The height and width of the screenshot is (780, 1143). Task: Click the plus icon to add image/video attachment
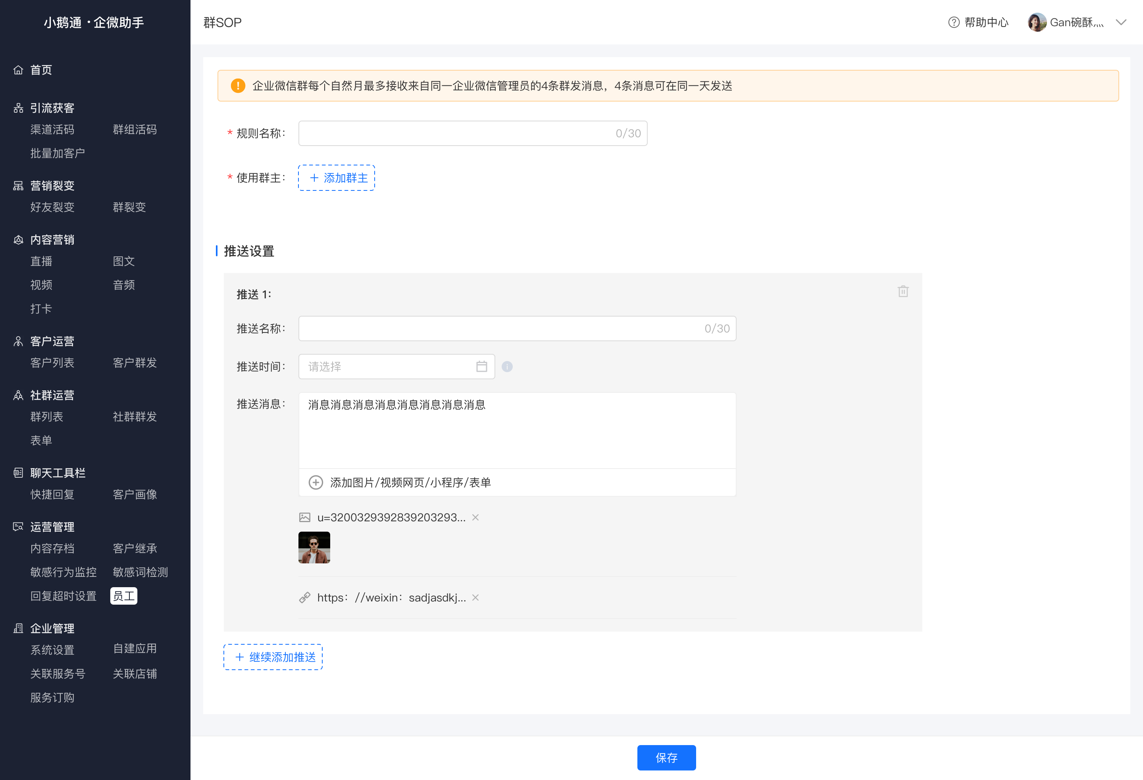[x=316, y=482]
